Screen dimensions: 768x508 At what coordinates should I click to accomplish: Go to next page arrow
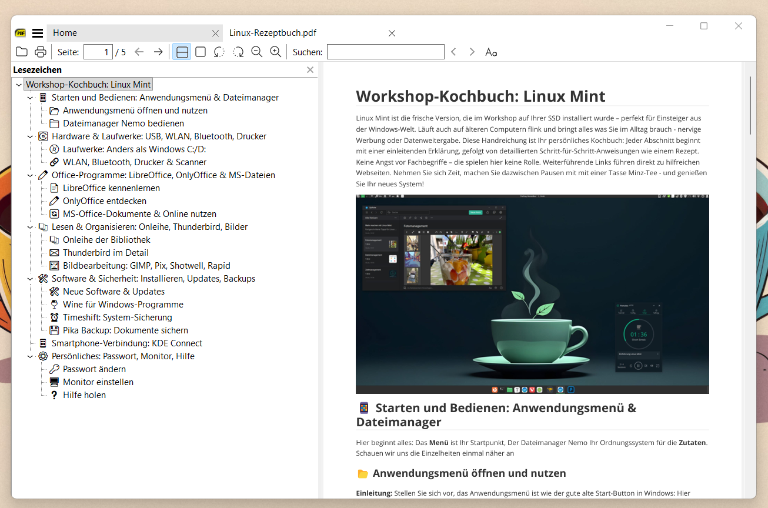[x=158, y=52]
